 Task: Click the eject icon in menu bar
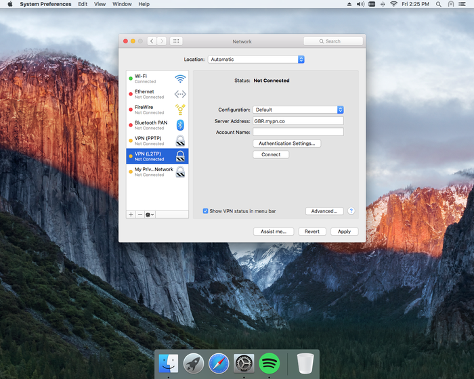(x=349, y=4)
